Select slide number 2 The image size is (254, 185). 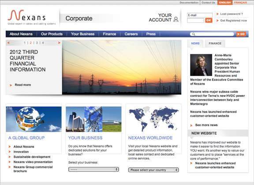[30, 43]
